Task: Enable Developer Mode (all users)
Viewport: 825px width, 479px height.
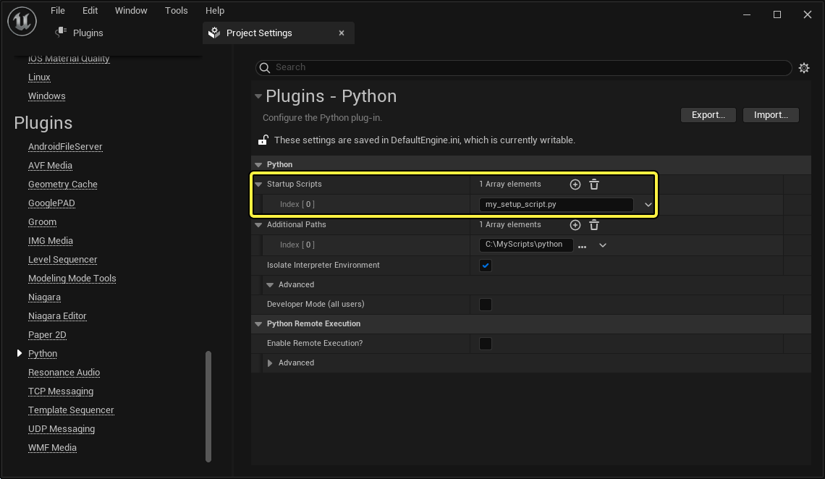Action: (x=485, y=305)
